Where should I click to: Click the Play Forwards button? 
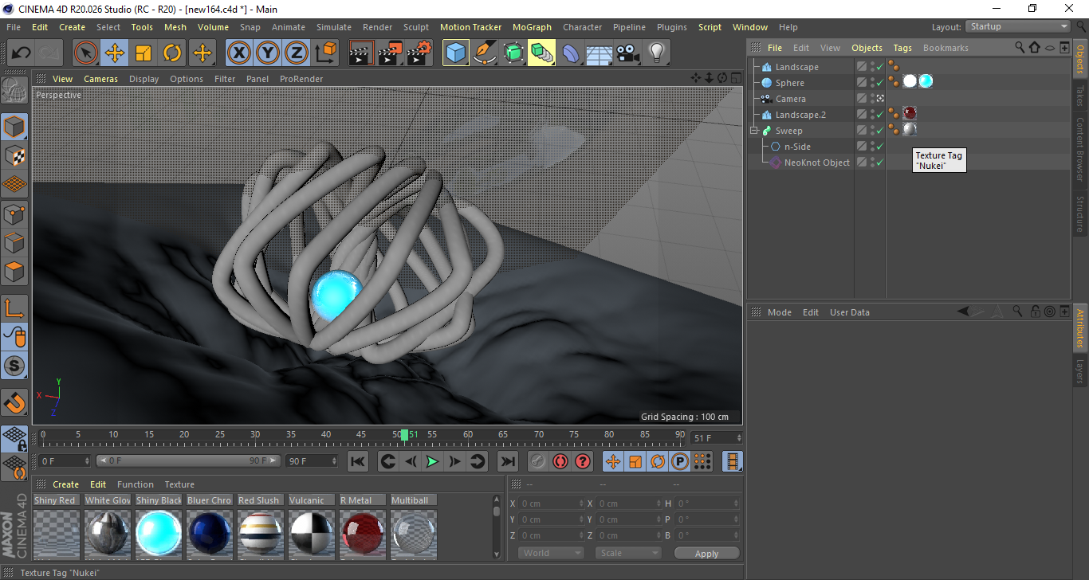click(432, 461)
